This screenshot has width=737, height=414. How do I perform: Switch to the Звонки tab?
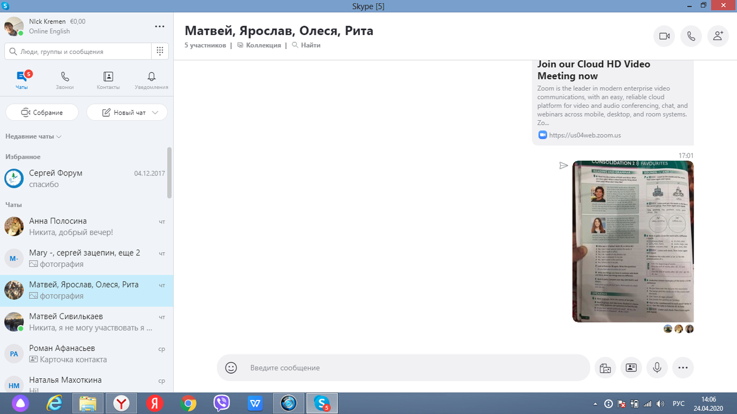coord(65,79)
